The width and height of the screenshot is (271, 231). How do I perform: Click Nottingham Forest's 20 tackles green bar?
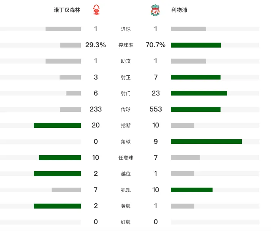coord(57,125)
